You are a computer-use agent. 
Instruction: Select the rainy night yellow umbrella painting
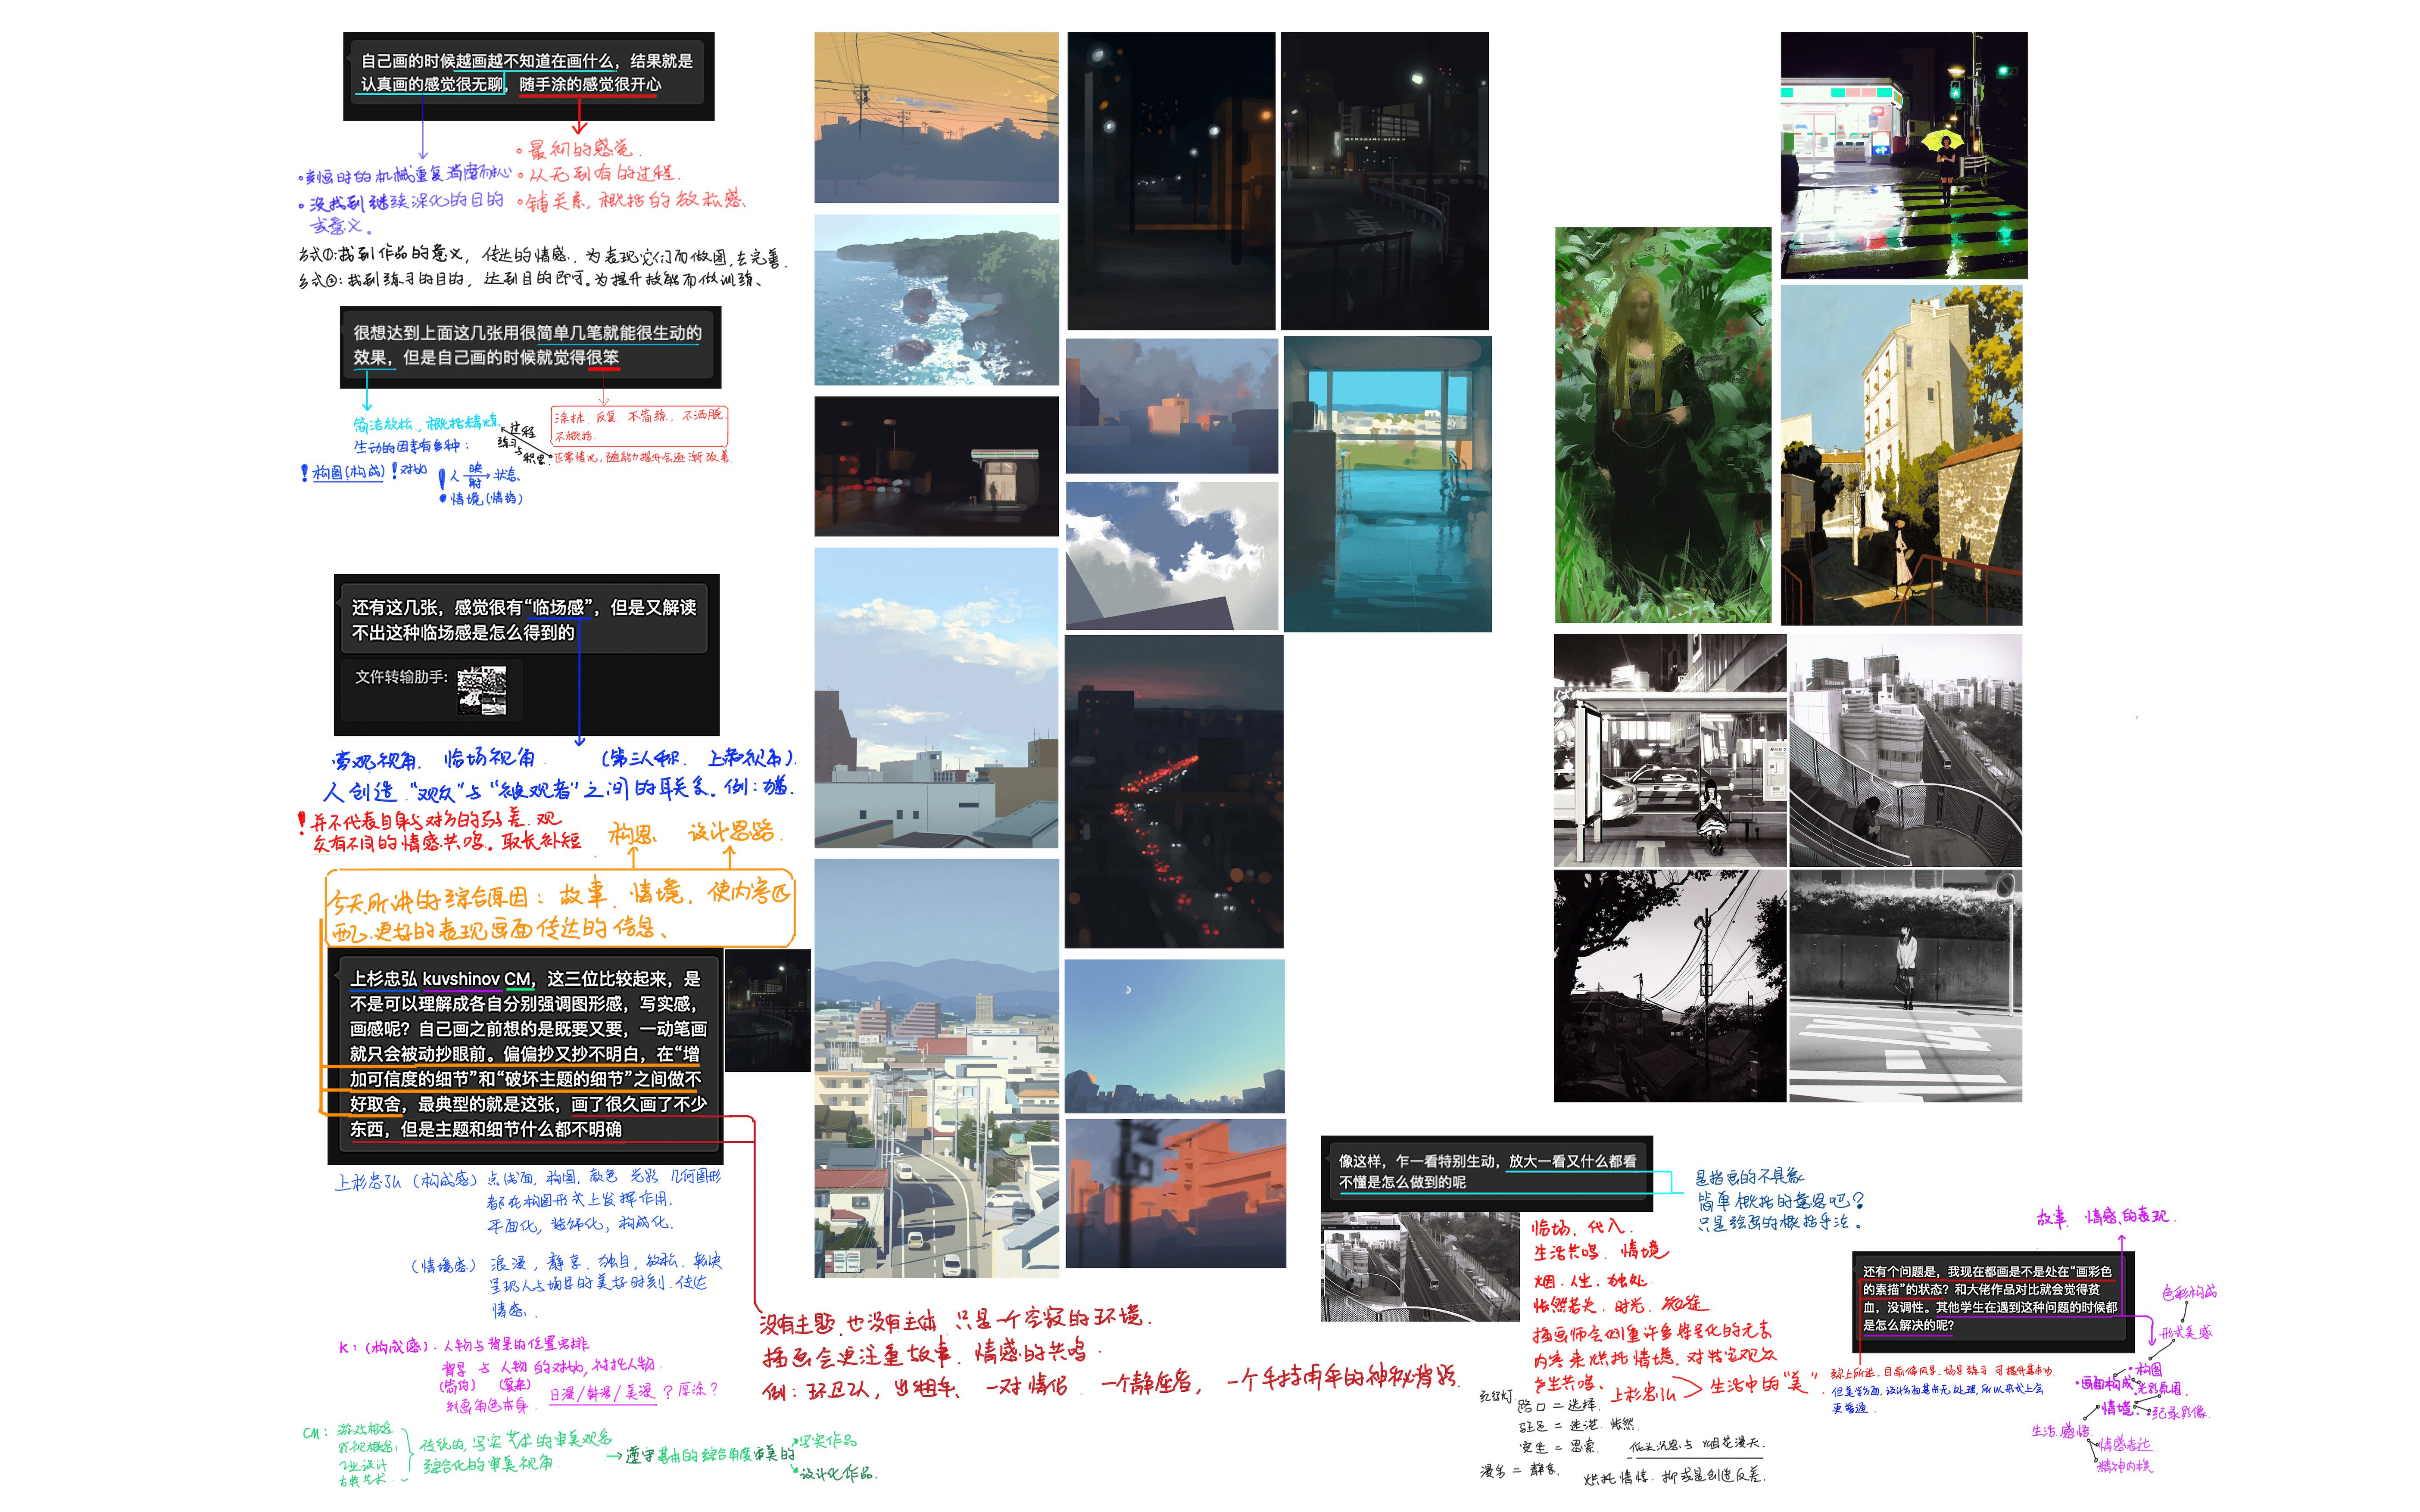pyautogui.click(x=1904, y=155)
